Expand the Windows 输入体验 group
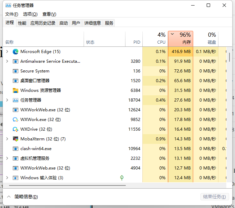This screenshot has height=208, width=235. tap(7, 178)
